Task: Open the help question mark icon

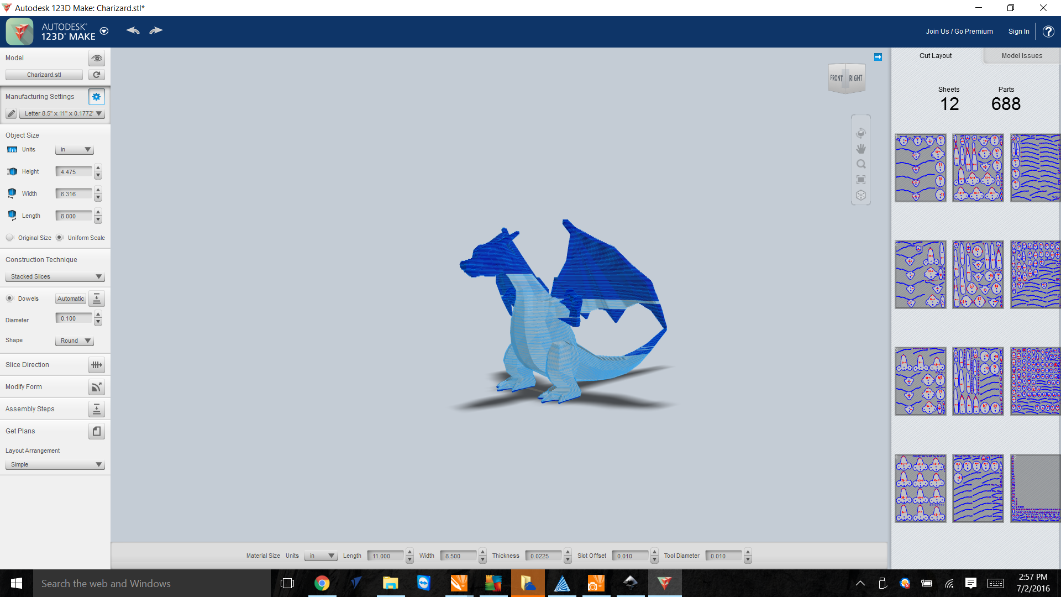Action: pyautogui.click(x=1048, y=32)
